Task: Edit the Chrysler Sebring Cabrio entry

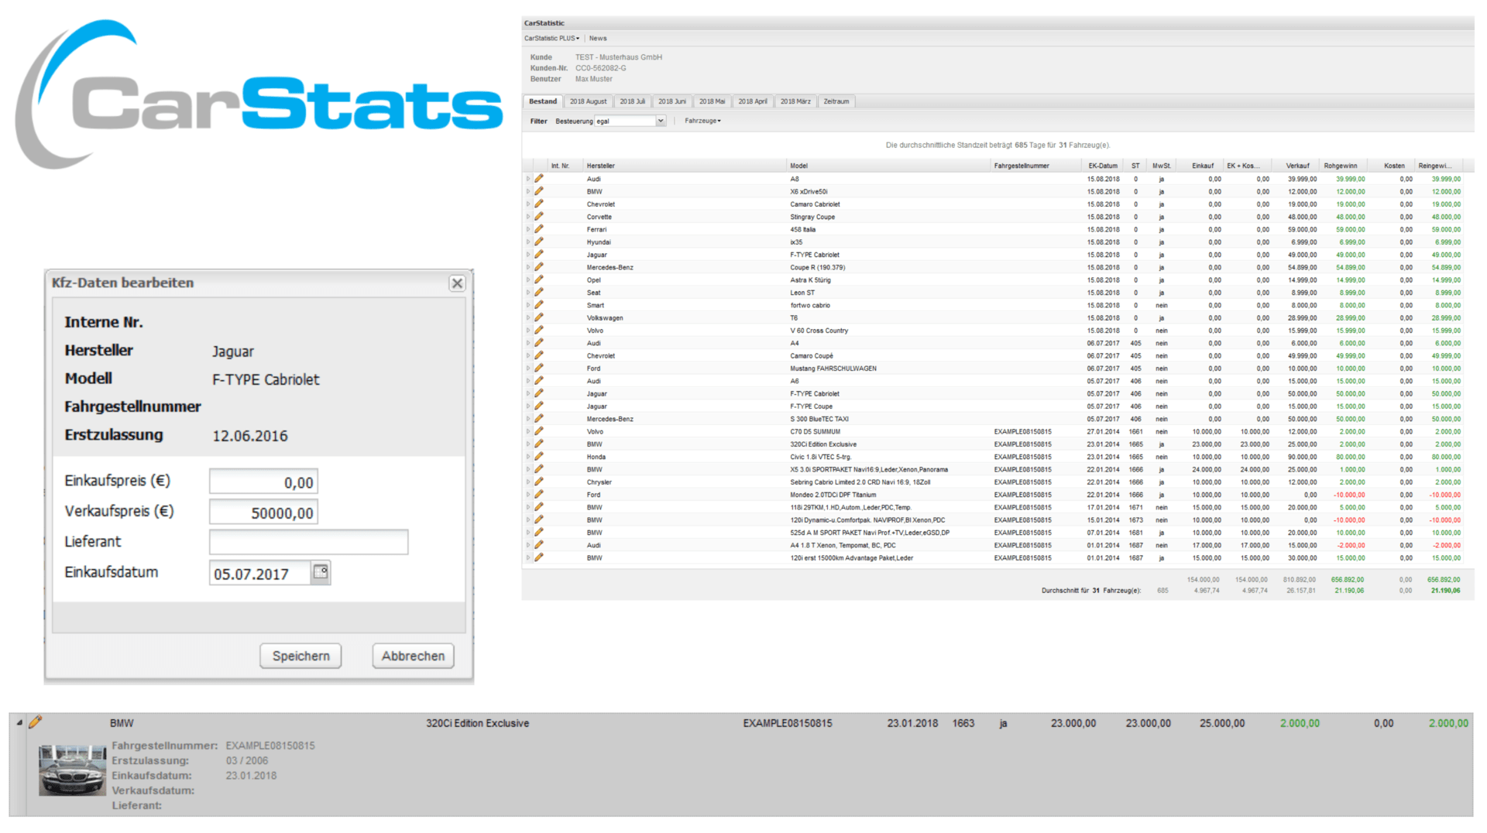Action: pos(539,482)
